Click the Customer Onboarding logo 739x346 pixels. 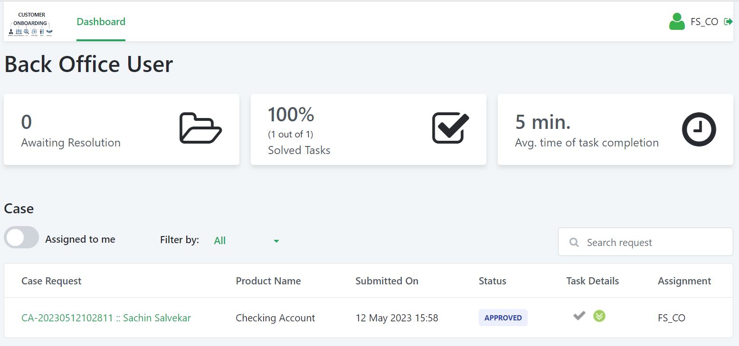(x=30, y=22)
